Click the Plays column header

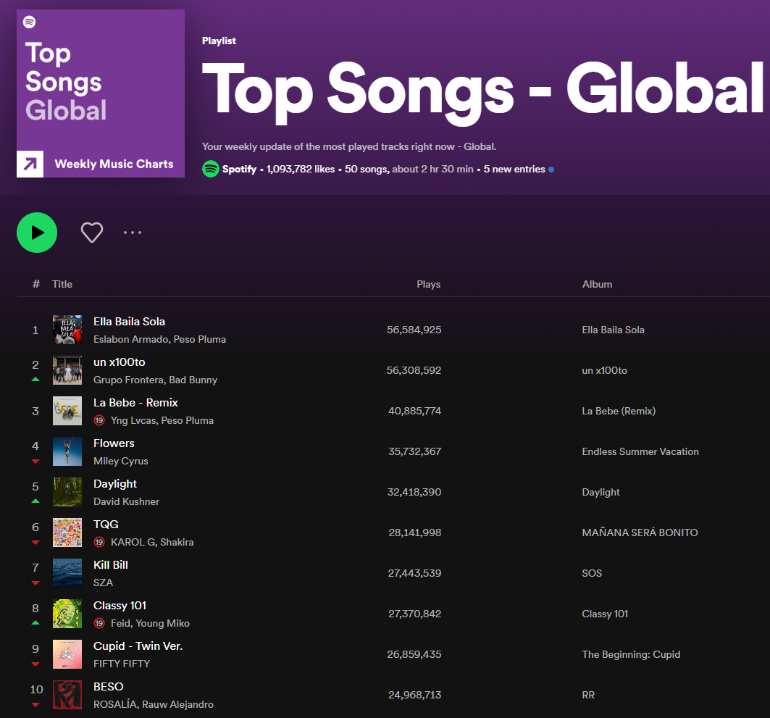(x=428, y=284)
